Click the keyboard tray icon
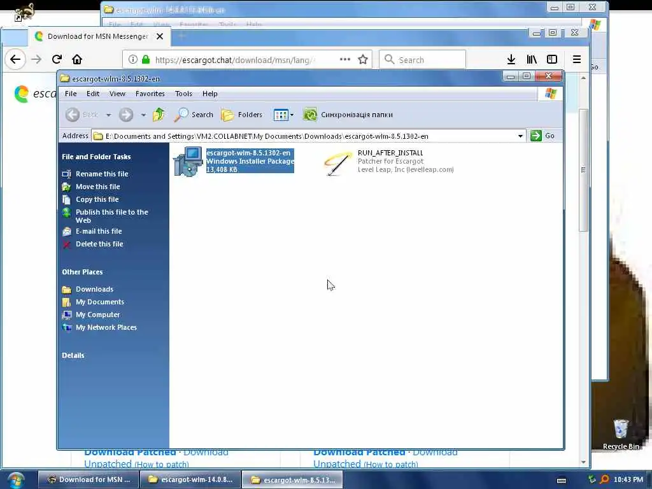The image size is (652, 489). (562, 480)
